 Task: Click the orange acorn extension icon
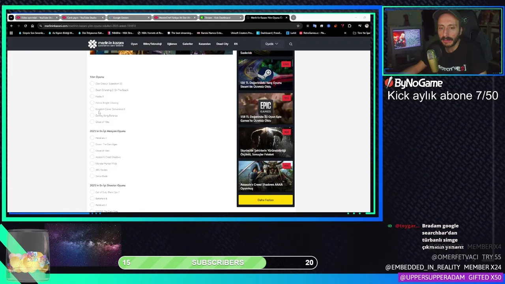point(335,26)
